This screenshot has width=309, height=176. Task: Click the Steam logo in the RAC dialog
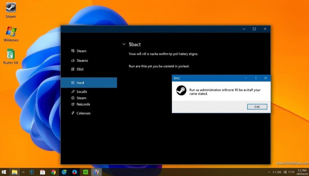coord(181,91)
